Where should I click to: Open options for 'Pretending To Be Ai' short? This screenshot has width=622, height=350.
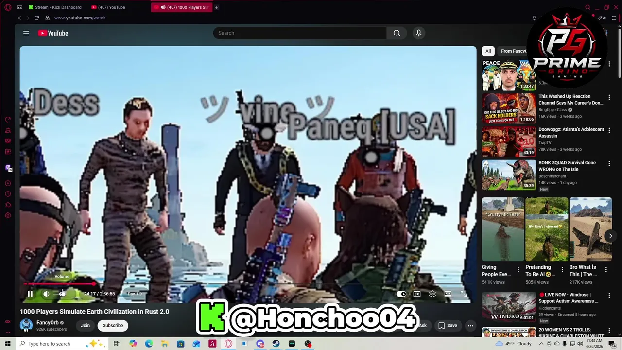562,270
